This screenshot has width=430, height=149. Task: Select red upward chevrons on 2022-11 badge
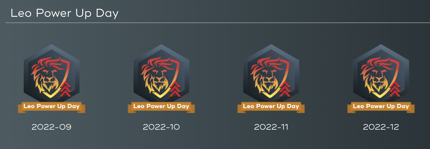(x=285, y=89)
